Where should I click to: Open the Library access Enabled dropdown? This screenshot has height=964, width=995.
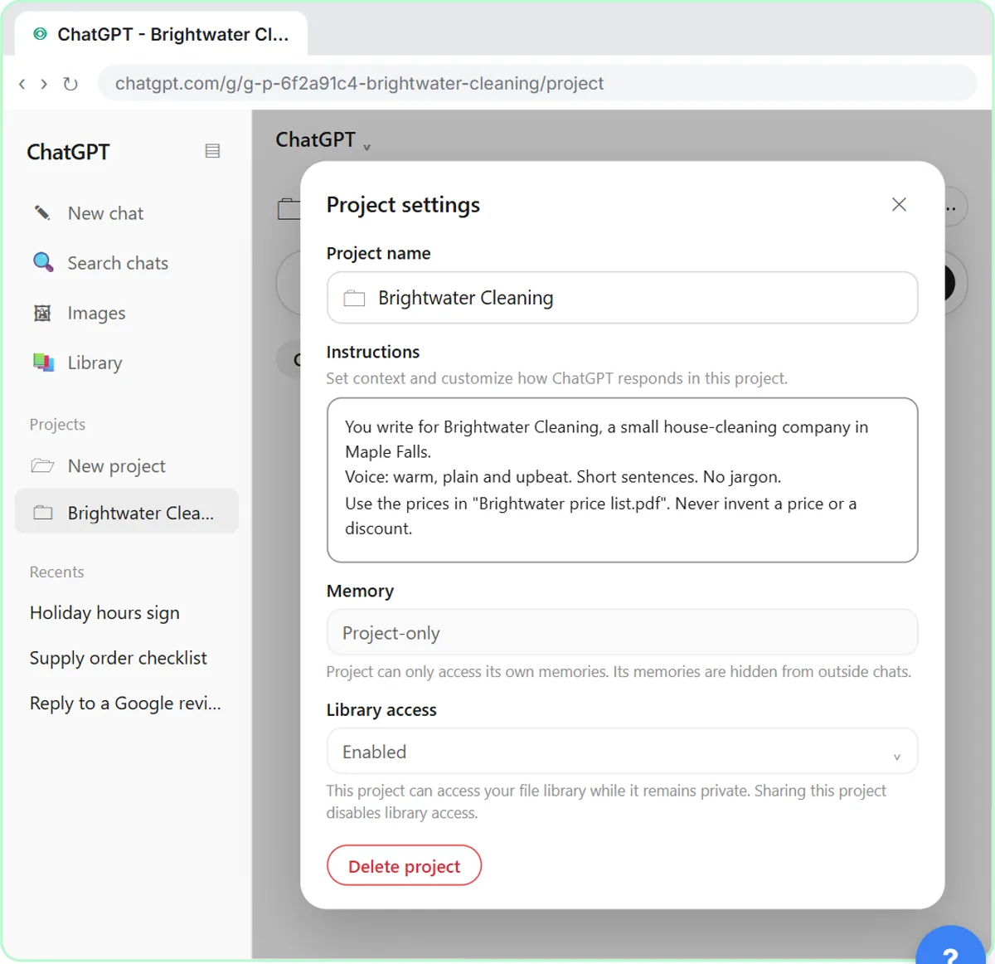point(622,752)
